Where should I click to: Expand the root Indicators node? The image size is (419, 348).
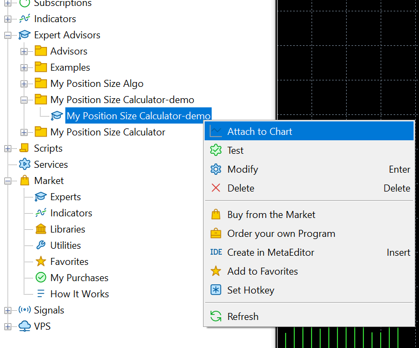coord(8,19)
